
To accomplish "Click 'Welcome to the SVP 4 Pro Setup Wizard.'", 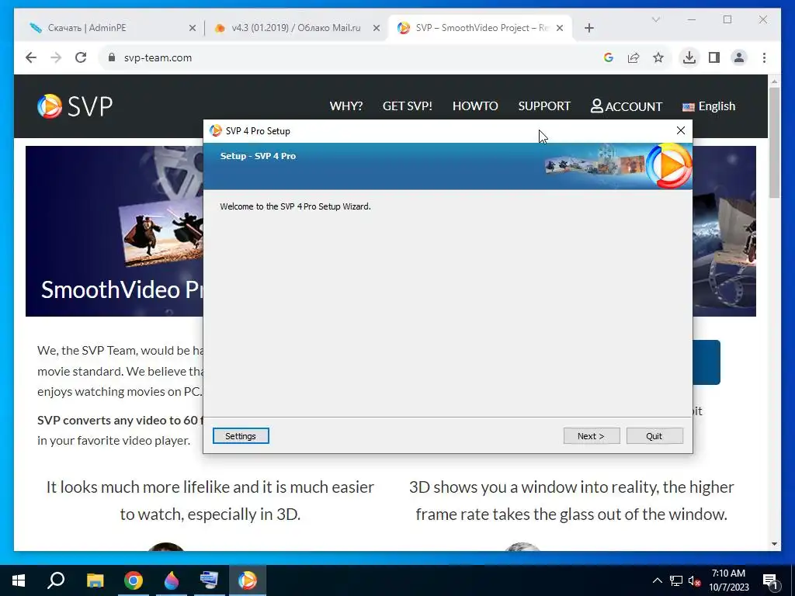I will tap(295, 206).
